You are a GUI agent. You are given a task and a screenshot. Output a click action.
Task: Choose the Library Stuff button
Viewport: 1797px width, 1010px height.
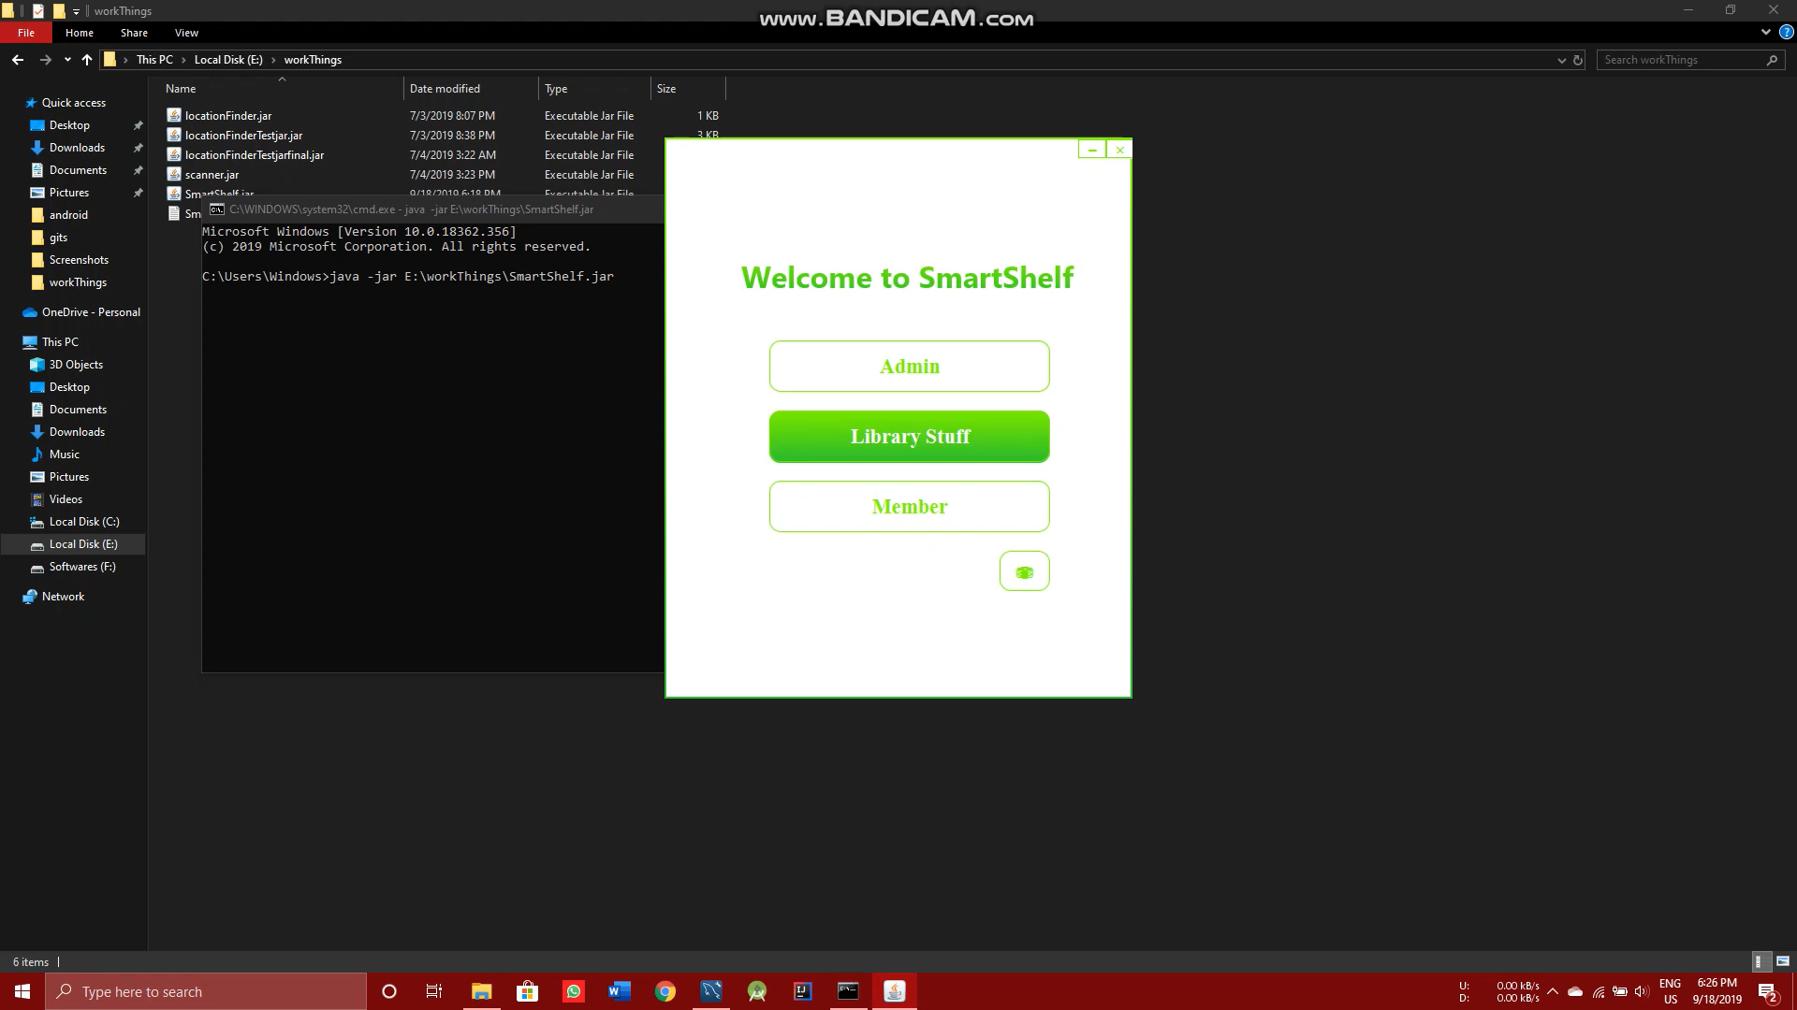click(x=909, y=437)
